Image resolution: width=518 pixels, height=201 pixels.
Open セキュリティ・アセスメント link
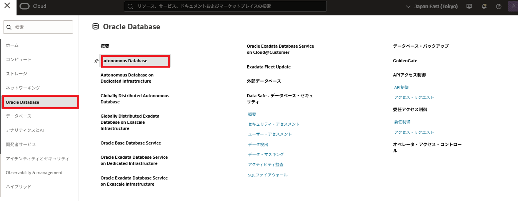point(274,124)
